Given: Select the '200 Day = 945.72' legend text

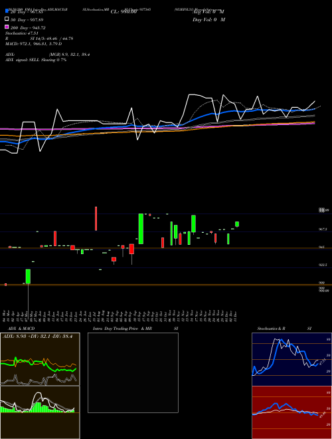Looking at the screenshot, I should [x=28, y=28].
